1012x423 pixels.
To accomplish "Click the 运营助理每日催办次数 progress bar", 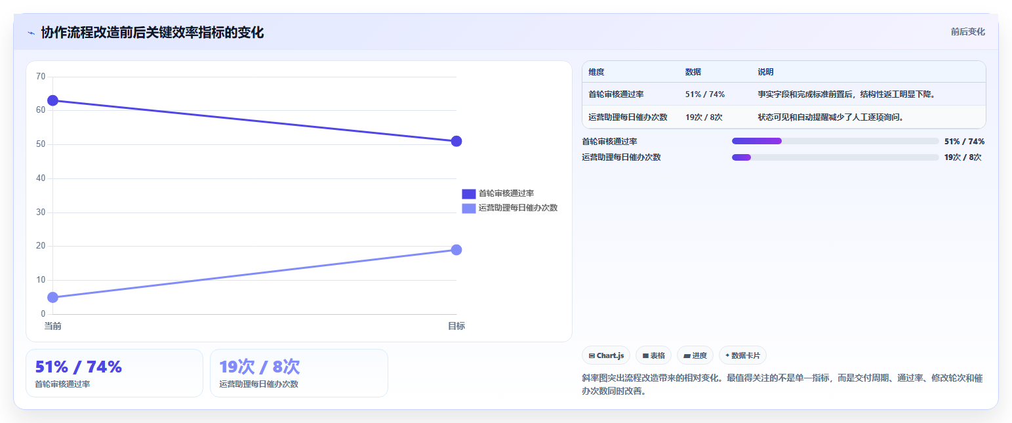I will tap(836, 157).
